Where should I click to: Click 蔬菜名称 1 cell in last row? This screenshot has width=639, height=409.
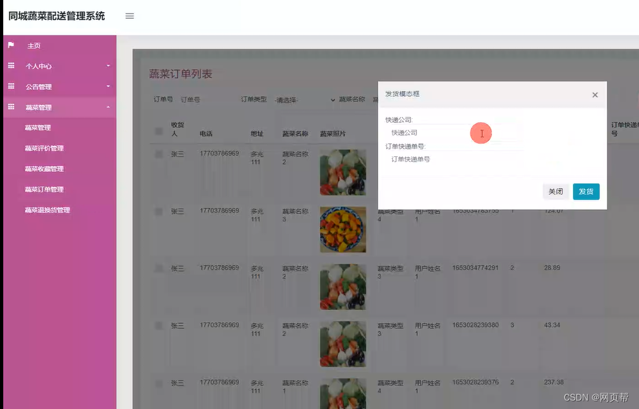[x=295, y=386]
